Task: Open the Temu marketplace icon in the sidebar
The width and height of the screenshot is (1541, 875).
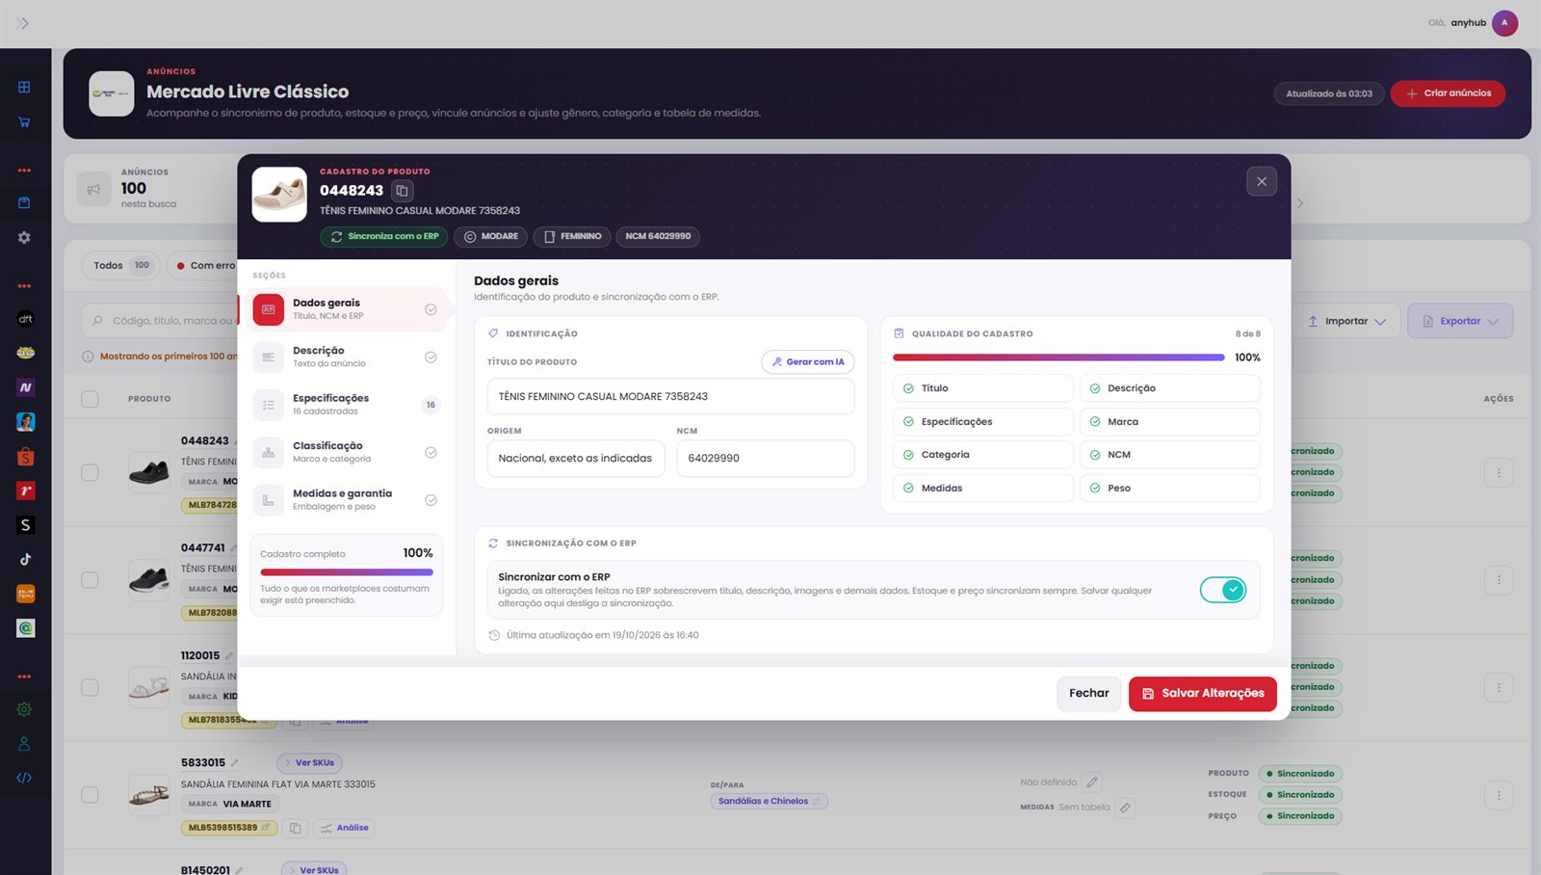Action: [x=26, y=594]
